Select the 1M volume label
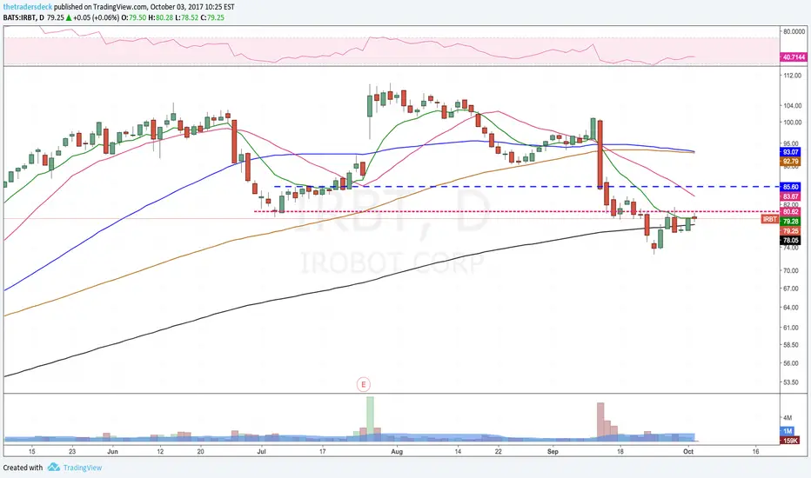The height and width of the screenshot is (478, 811). pos(787,431)
